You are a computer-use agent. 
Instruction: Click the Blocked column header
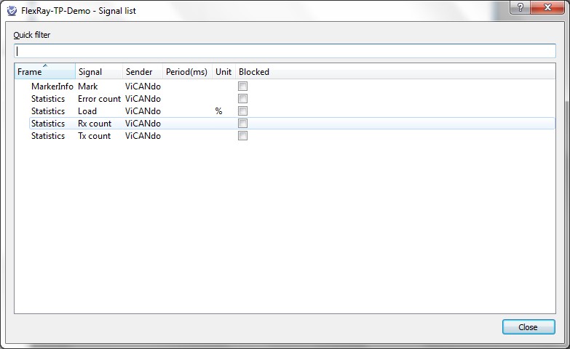[x=254, y=71]
